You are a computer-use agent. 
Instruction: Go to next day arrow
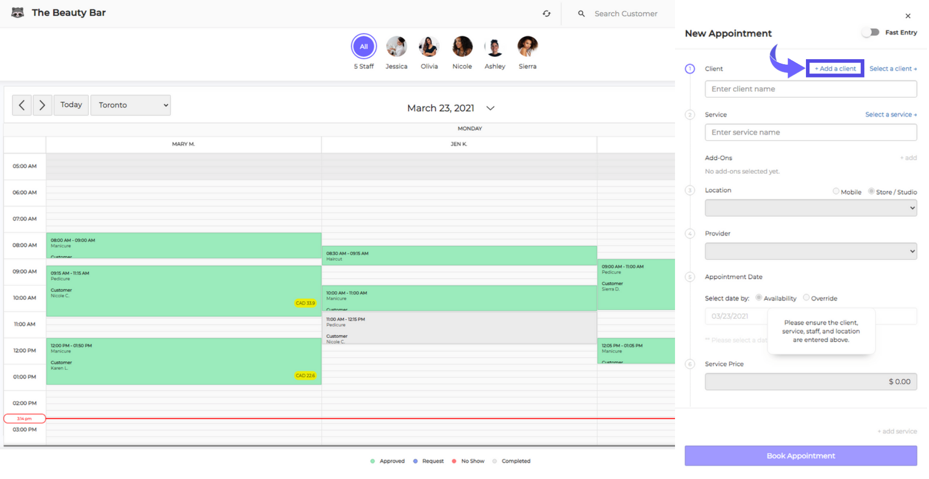(42, 105)
